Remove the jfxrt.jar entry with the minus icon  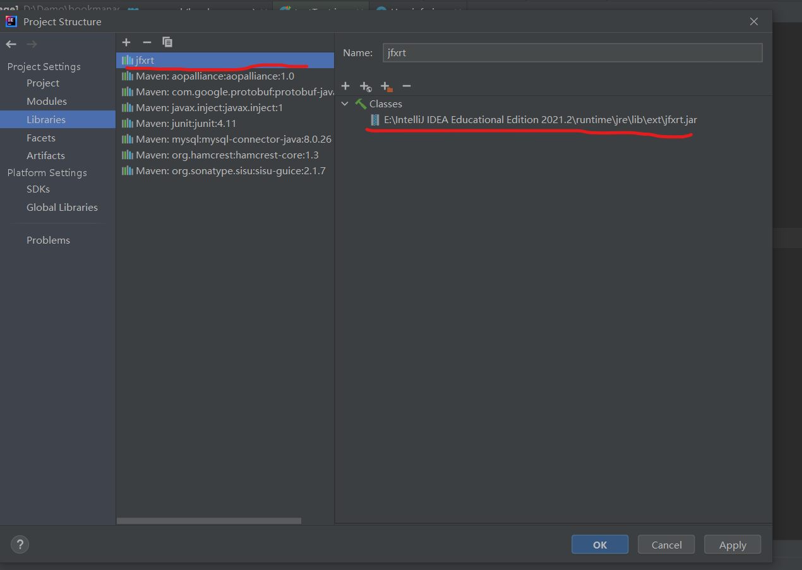pyautogui.click(x=406, y=86)
